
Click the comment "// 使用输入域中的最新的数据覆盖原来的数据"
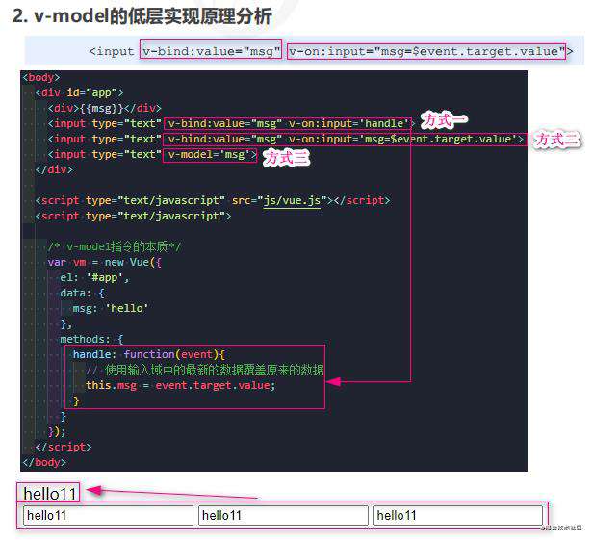(205, 370)
